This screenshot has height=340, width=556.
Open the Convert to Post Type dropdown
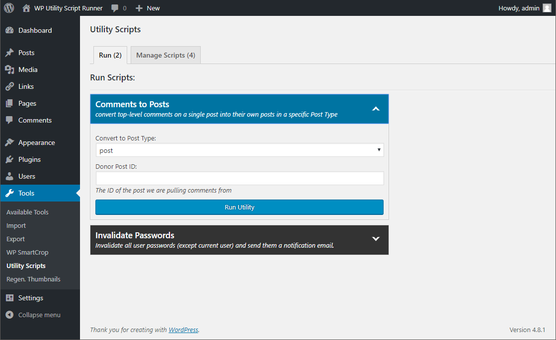239,150
